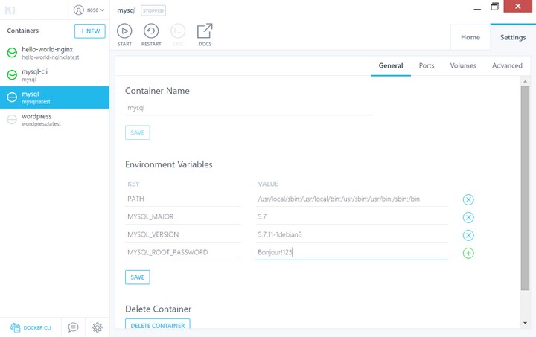Click the scrollbar up arrow
Image resolution: width=536 pixels, height=337 pixels.
[525, 81]
